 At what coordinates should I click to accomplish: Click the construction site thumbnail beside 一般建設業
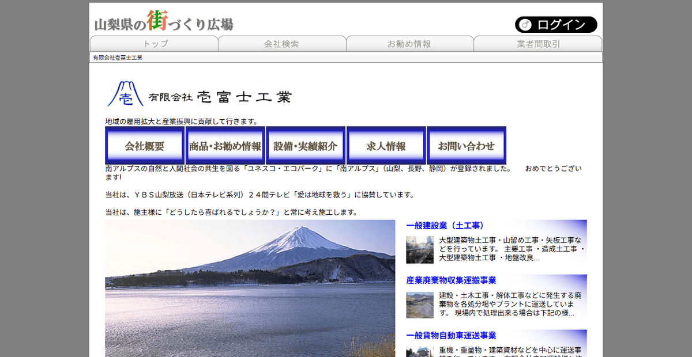click(x=420, y=250)
